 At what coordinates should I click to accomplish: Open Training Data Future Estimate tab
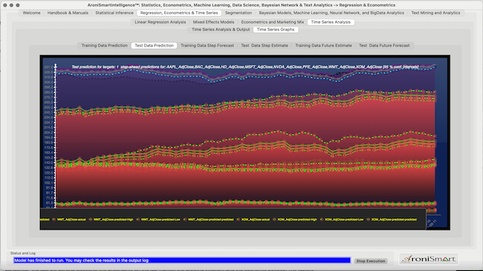point(324,45)
